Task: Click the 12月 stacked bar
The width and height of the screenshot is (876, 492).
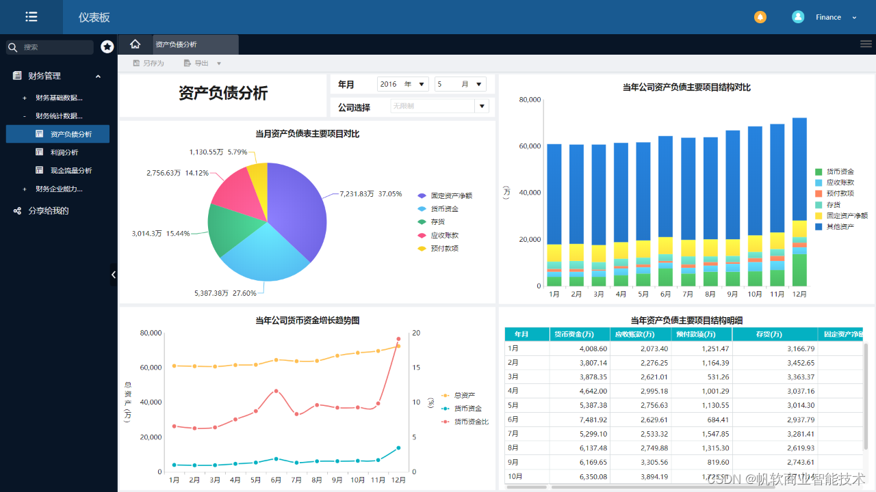Action: 799,202
